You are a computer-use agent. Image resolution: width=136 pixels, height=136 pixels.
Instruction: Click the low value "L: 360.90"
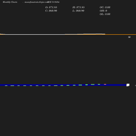point(78,11)
